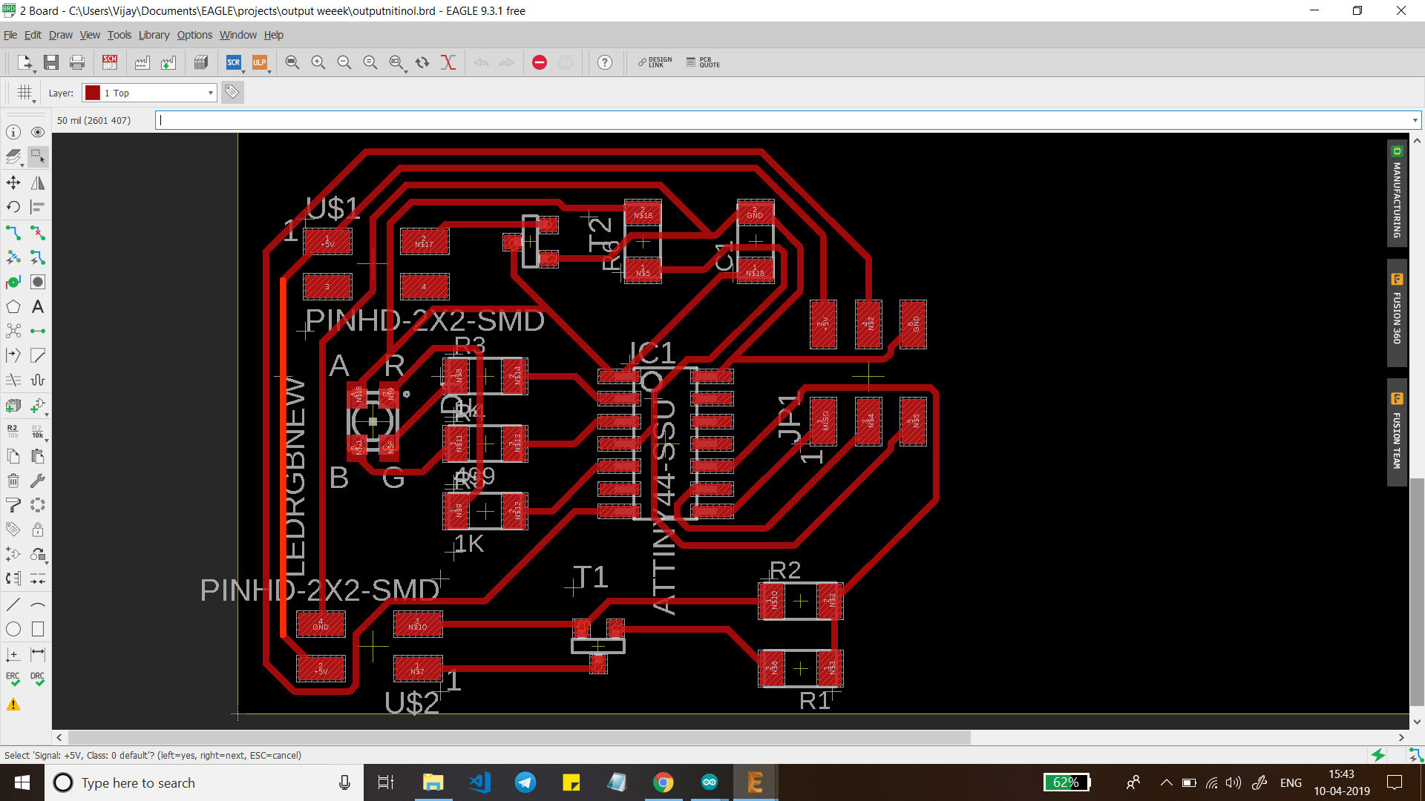
Task: Click the red Stop command icon
Action: coord(540,63)
